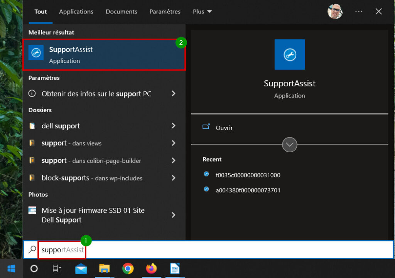The width and height of the screenshot is (395, 278).
Task: Open the document editor app in taskbar
Action: coord(175,268)
